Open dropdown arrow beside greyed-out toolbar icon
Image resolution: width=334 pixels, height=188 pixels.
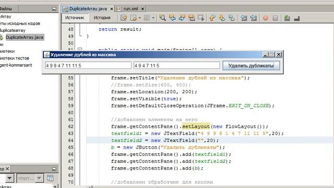point(153,18)
